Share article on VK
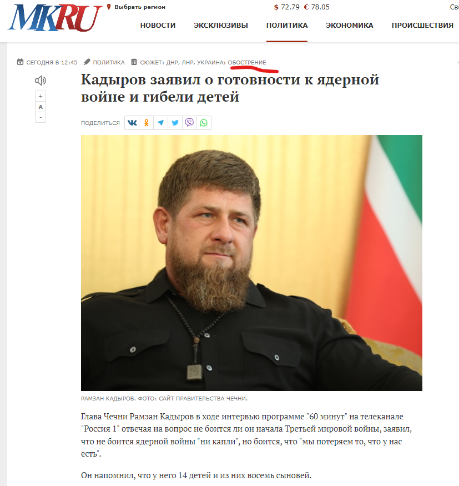Screen dimensions: 459x486 [132, 123]
